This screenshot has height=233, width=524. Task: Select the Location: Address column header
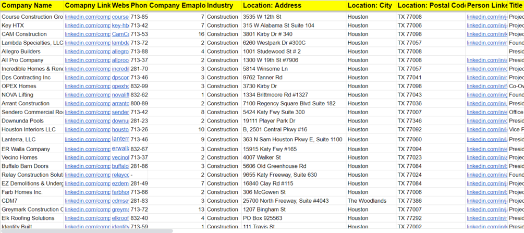pyautogui.click(x=294, y=5)
